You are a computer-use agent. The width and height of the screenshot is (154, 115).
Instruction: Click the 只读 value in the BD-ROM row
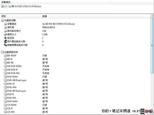click(x=45, y=56)
